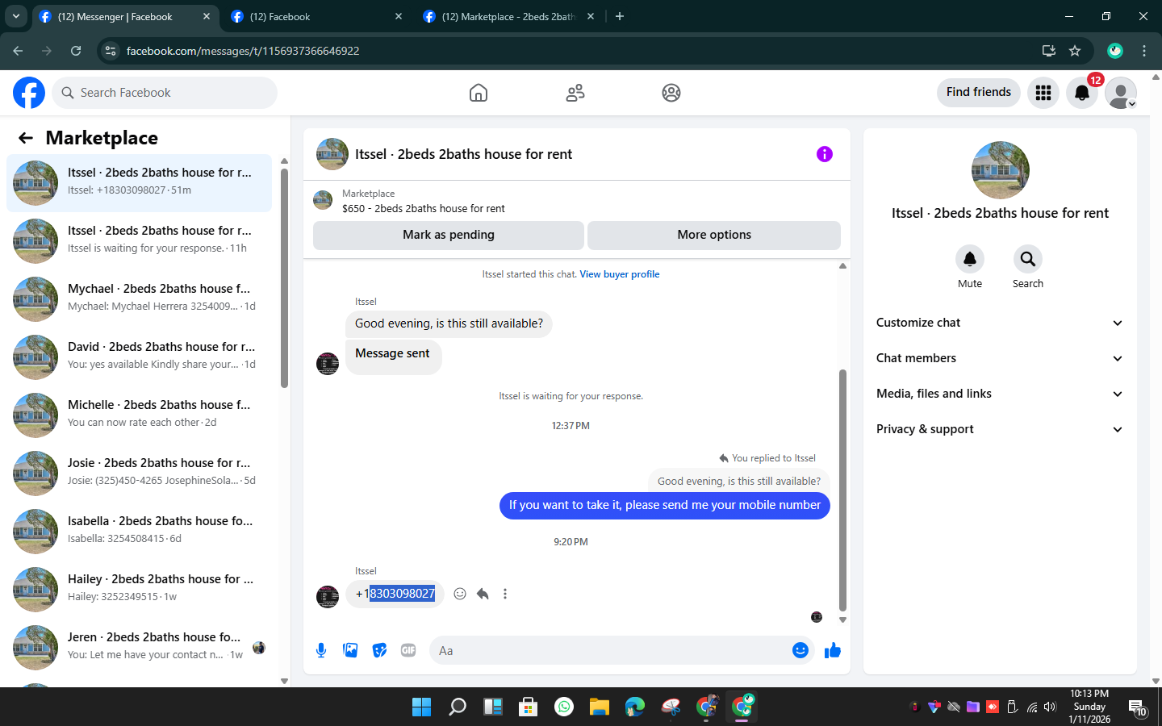
Task: Mute this chat with the bell icon
Action: 970,259
